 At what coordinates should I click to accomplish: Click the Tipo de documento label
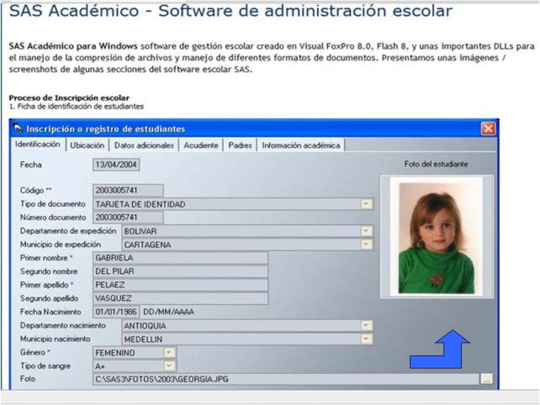click(53, 204)
